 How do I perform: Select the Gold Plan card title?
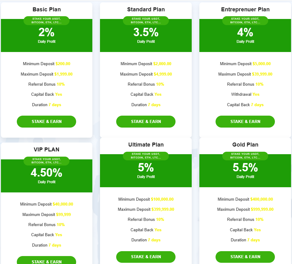click(x=245, y=144)
